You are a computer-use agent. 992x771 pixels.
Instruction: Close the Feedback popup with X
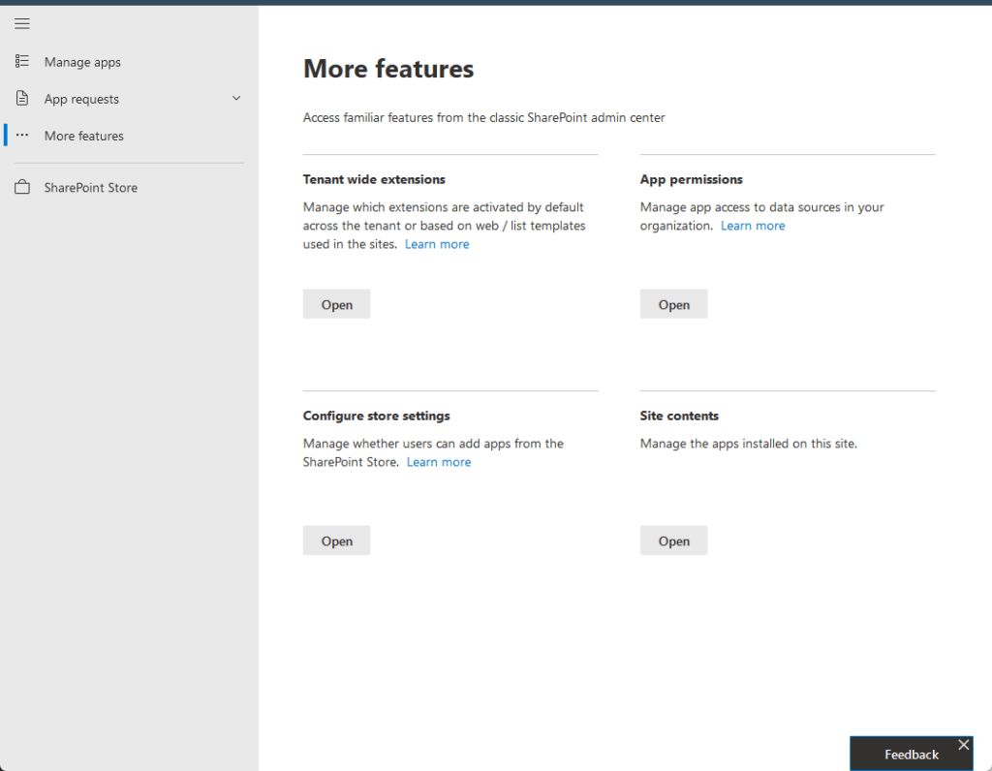tap(963, 745)
